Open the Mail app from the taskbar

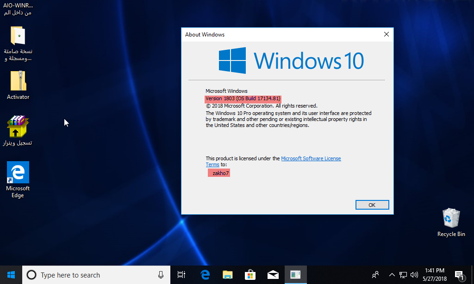pos(273,275)
